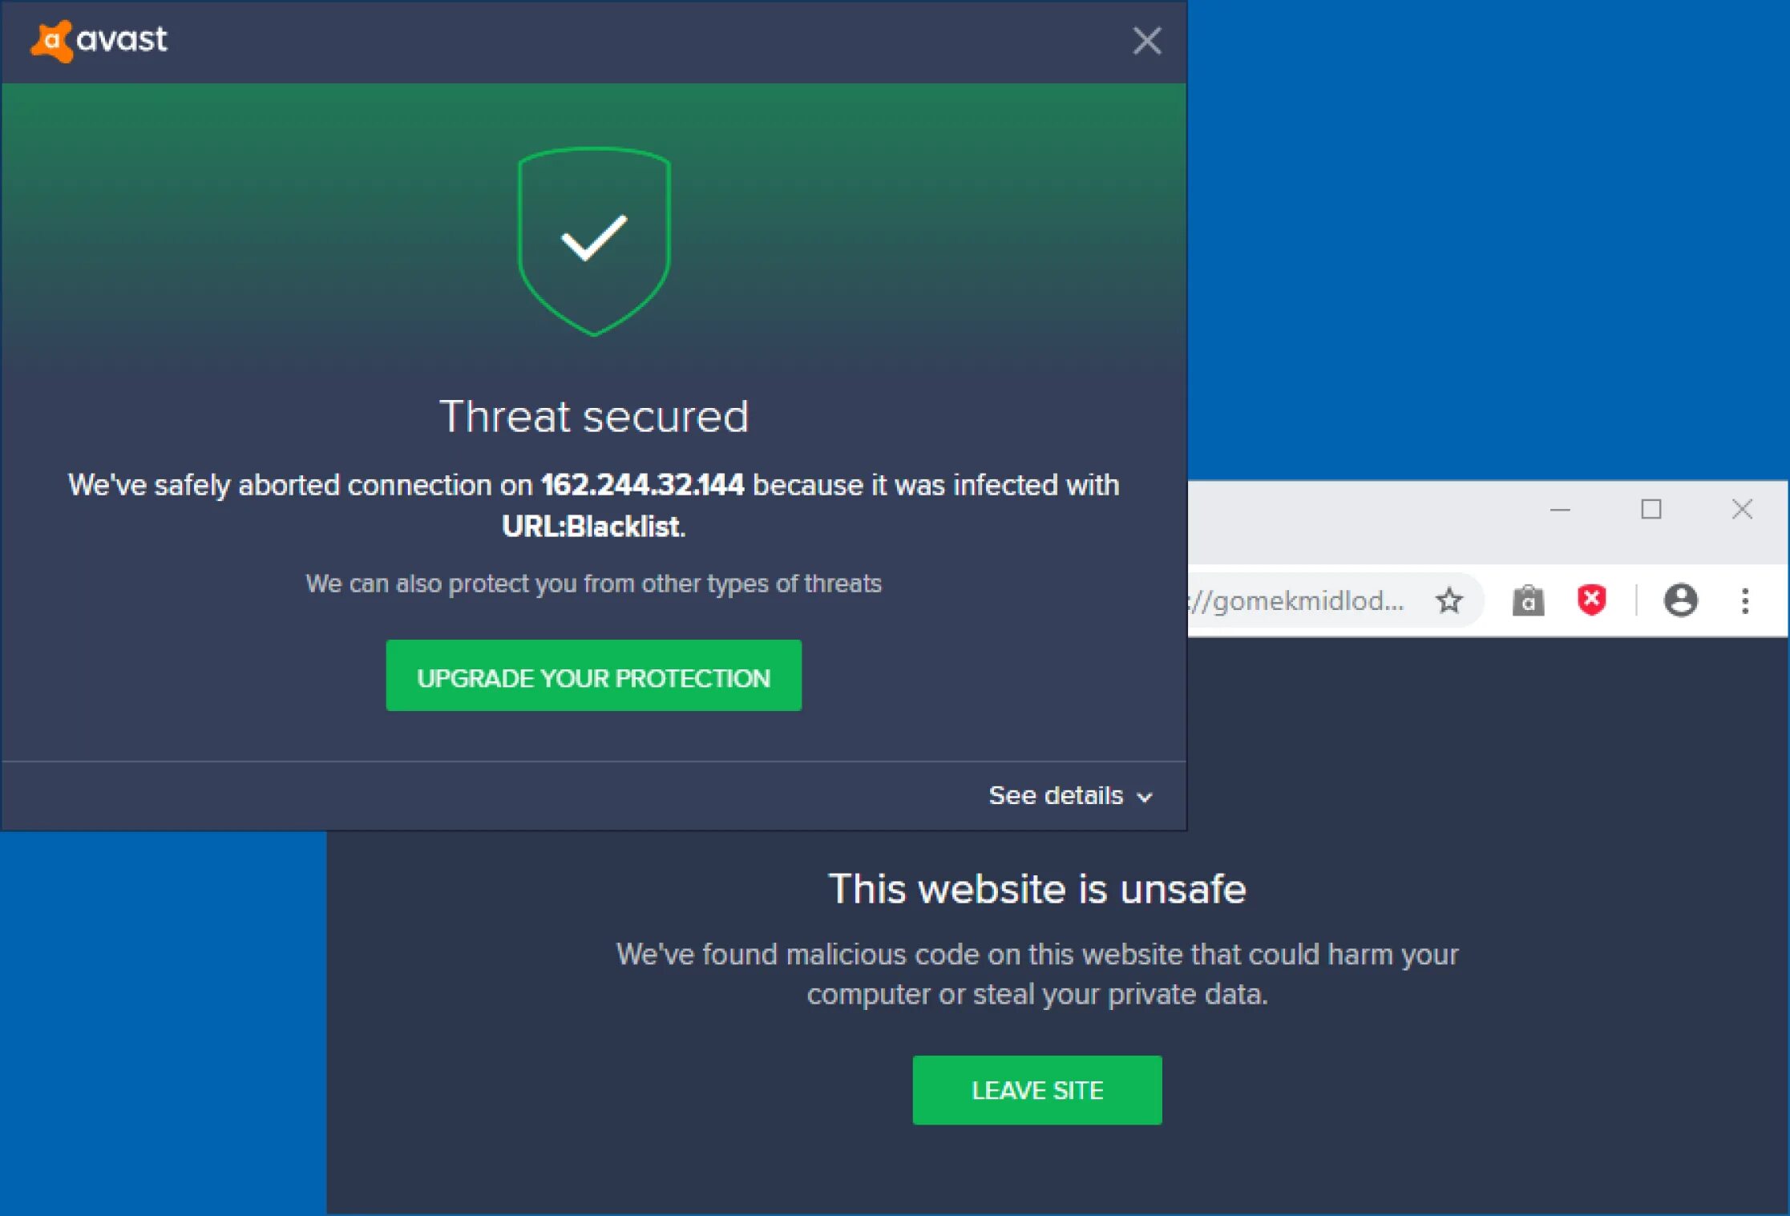Minimize the browser window

coord(1560,510)
